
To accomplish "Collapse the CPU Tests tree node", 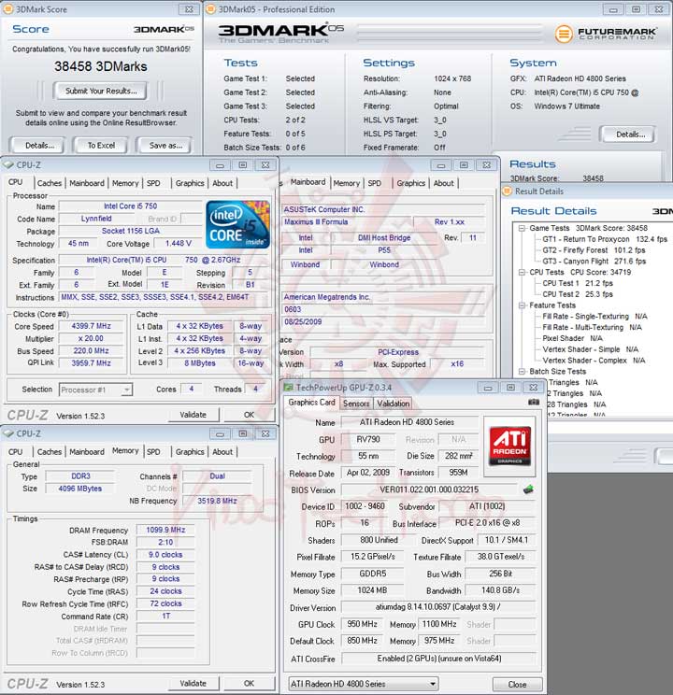I will coord(522,272).
